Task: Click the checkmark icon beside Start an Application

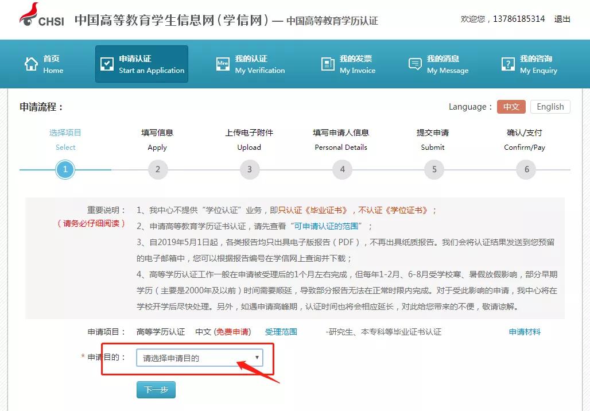Action: coord(107,64)
